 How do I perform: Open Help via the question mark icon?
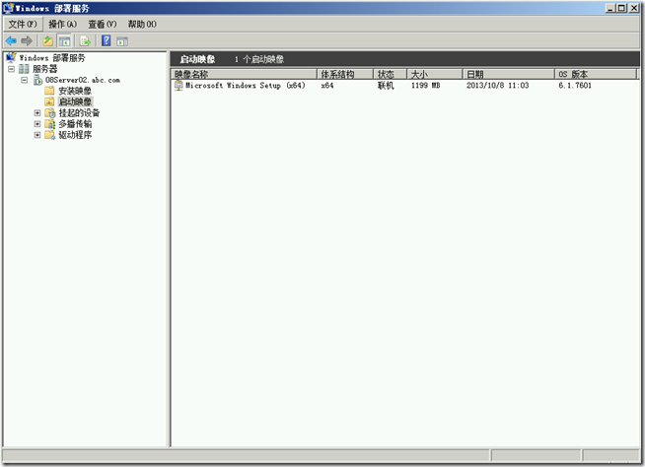coord(107,40)
